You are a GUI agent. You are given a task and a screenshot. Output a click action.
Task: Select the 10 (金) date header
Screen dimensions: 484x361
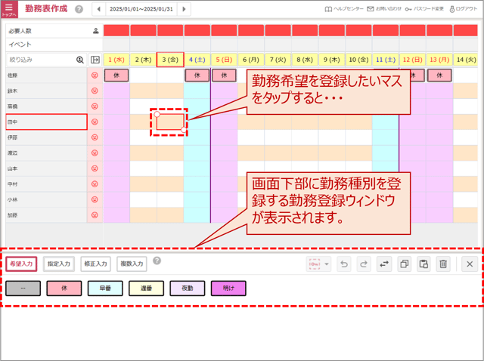point(358,60)
